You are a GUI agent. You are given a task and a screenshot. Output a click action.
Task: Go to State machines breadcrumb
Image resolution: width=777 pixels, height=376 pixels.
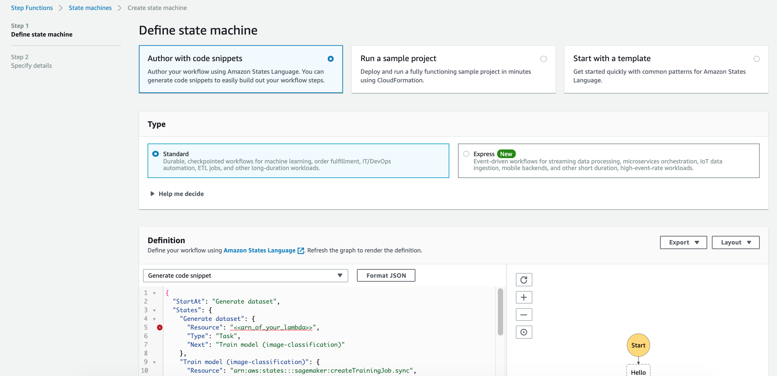click(x=90, y=8)
